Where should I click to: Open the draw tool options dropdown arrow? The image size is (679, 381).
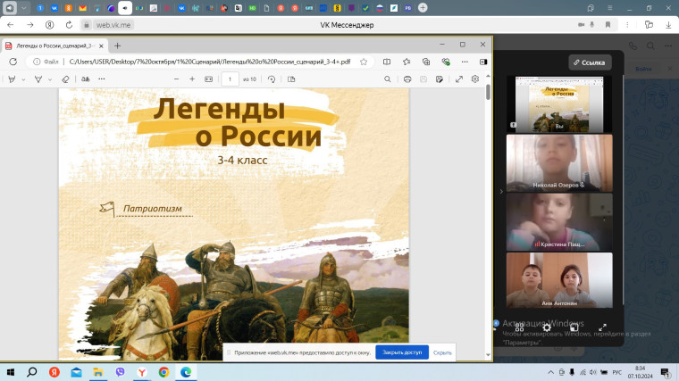click(23, 79)
